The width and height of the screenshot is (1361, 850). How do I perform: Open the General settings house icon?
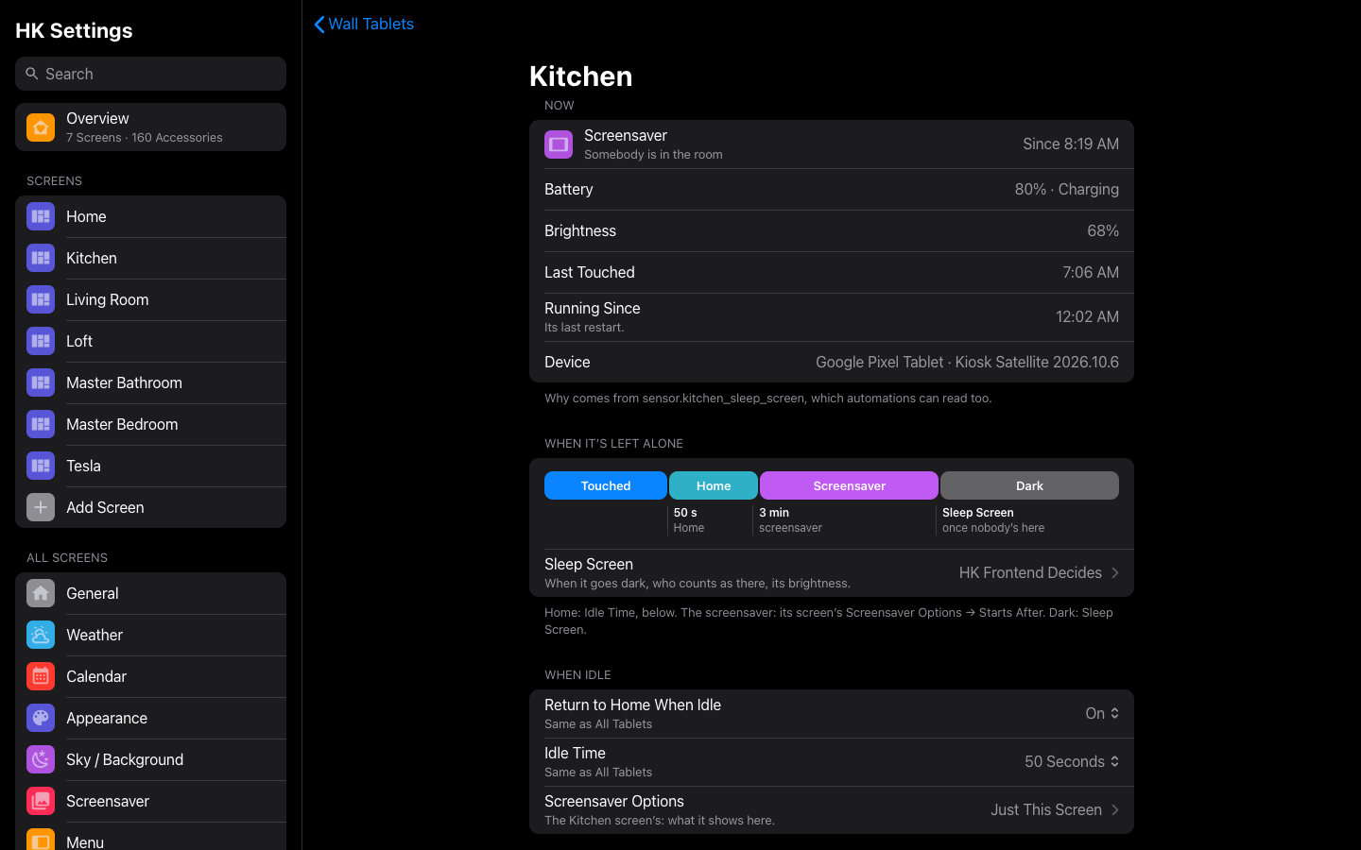[41, 593]
